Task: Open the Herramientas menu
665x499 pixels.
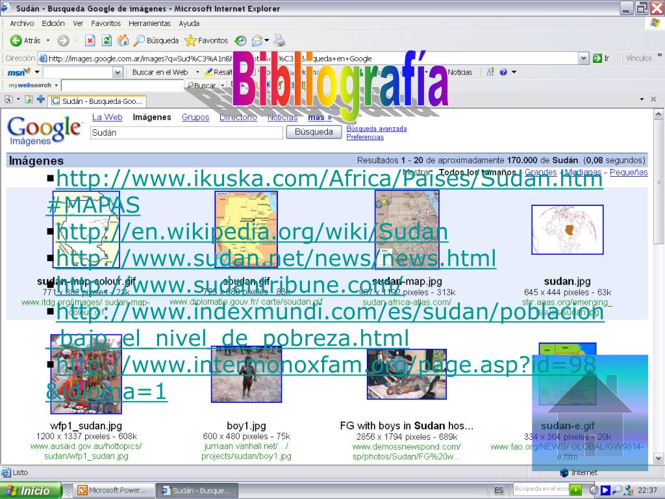Action: coord(150,23)
